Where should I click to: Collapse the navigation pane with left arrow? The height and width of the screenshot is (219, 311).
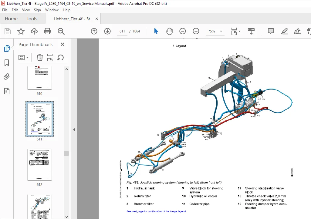(x=74, y=130)
